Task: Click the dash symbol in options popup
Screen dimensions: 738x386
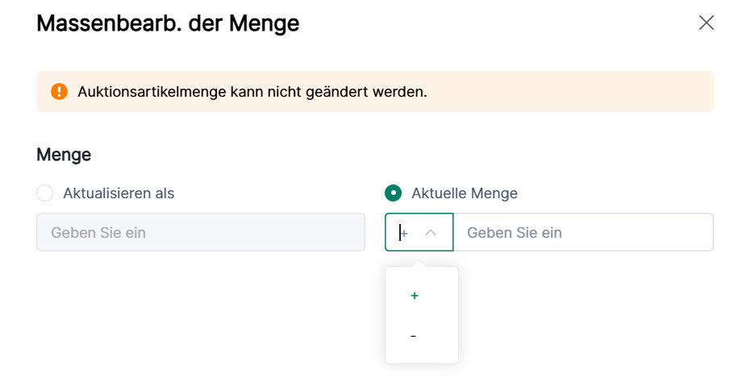Action: 413,336
